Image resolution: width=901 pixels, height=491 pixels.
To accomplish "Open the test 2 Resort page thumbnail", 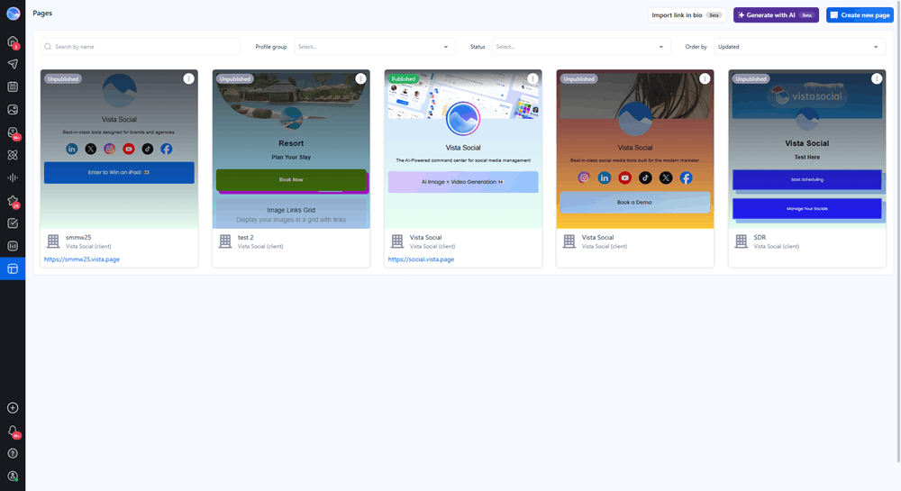I will 291,150.
